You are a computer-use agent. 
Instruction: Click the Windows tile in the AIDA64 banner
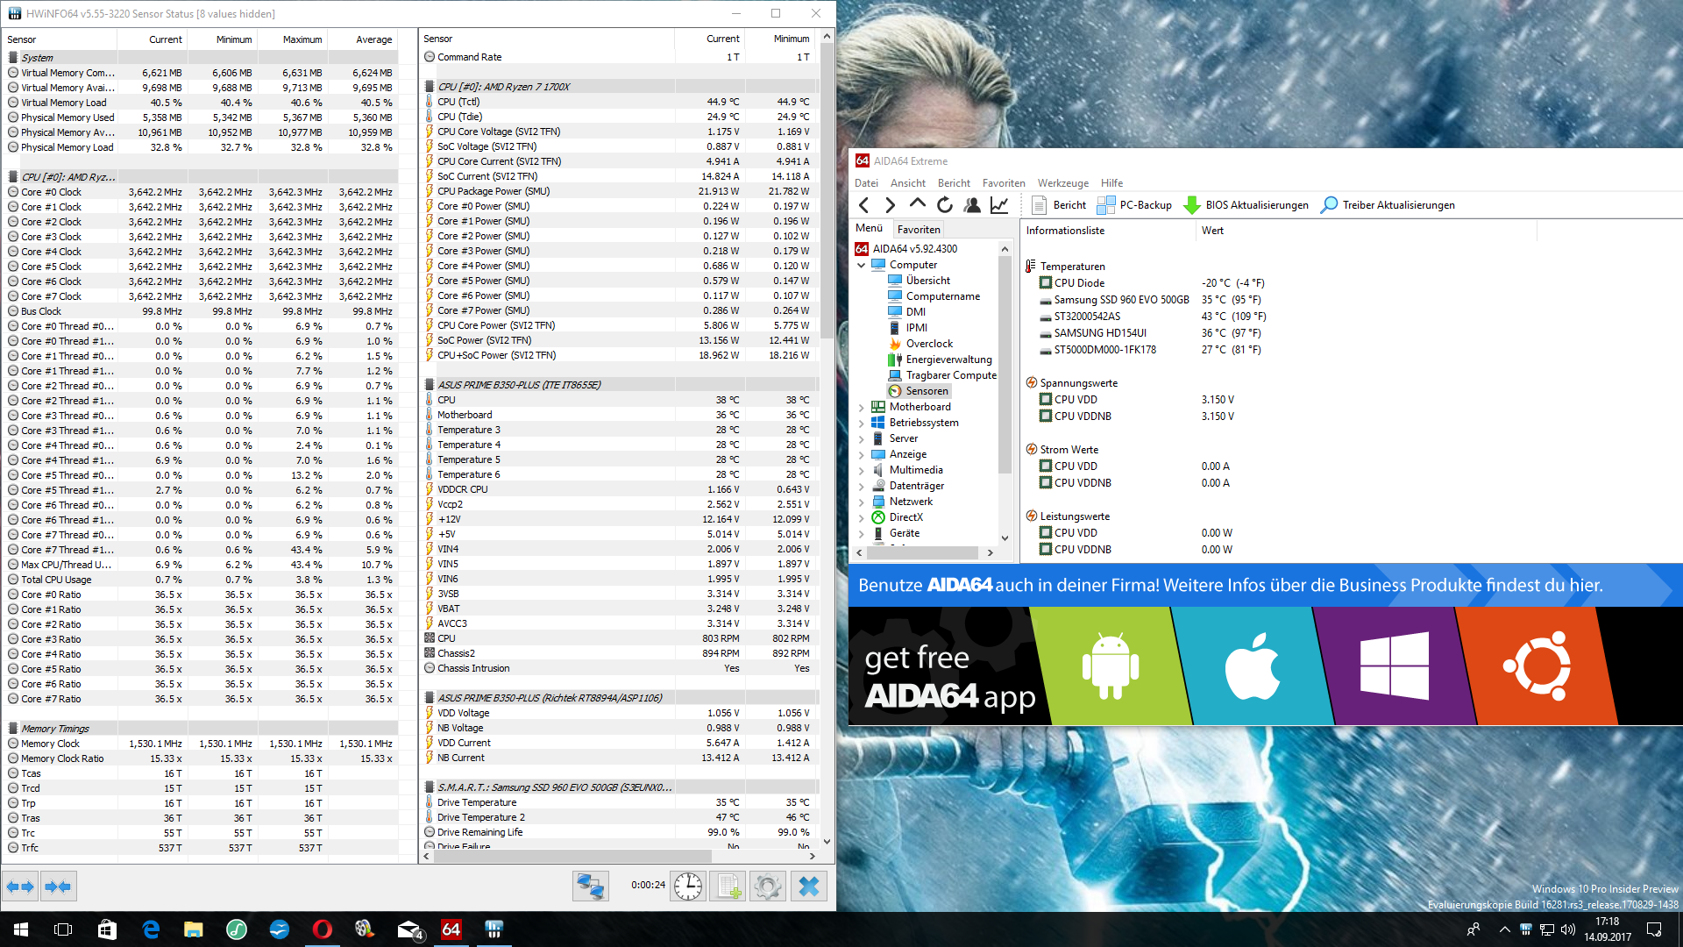[1395, 666]
